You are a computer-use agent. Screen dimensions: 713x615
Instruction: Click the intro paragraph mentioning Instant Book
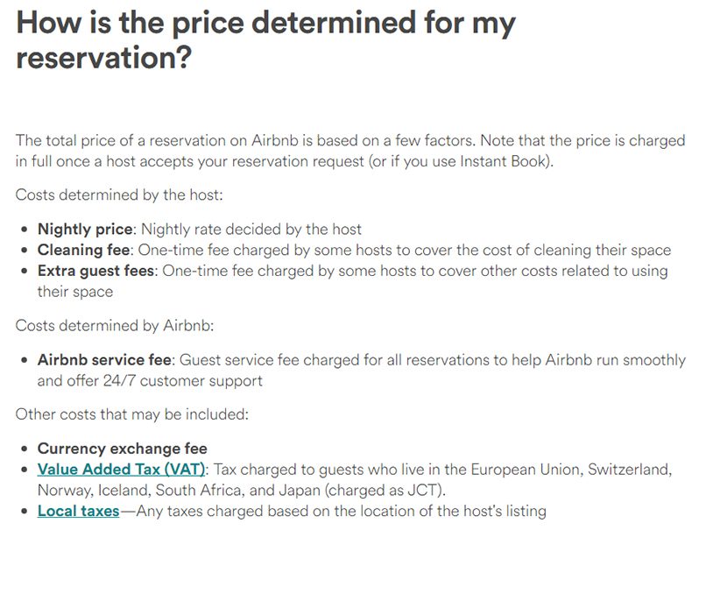click(350, 151)
